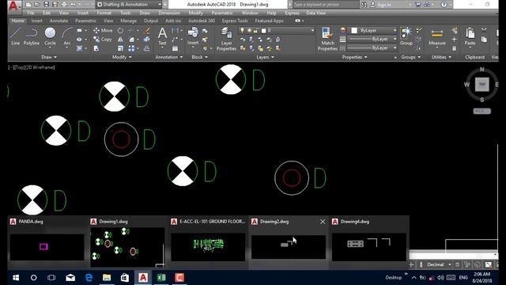Expand the Utilities panel
Viewport: 506px width, 285px height.
(441, 57)
